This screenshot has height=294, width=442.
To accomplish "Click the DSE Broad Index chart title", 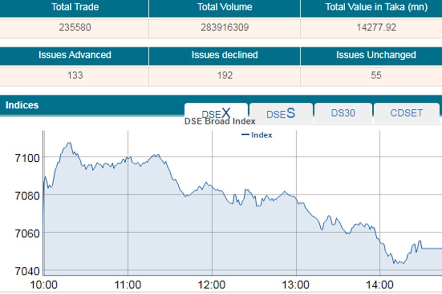I will pos(220,122).
